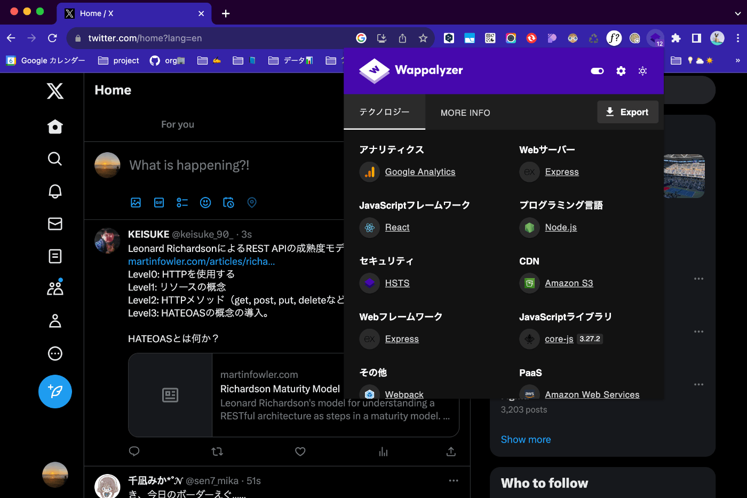Screen dimensions: 747x498
Task: Like the KEISUKE post
Action: [x=300, y=452]
